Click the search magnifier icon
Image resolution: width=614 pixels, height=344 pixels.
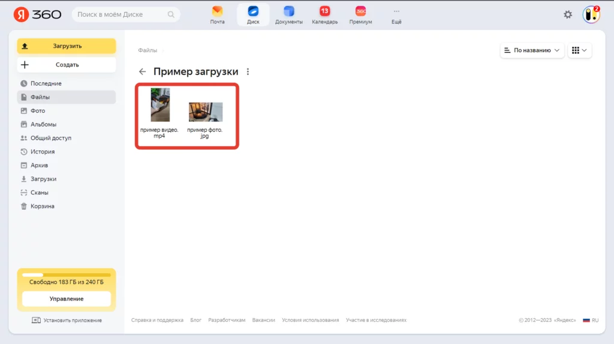171,14
